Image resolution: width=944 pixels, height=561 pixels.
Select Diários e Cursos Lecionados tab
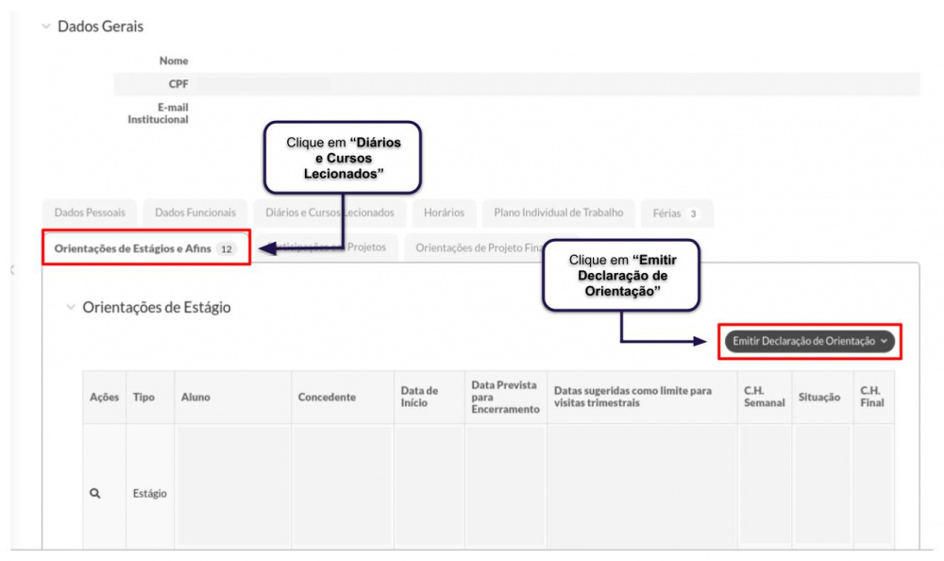pos(329,212)
